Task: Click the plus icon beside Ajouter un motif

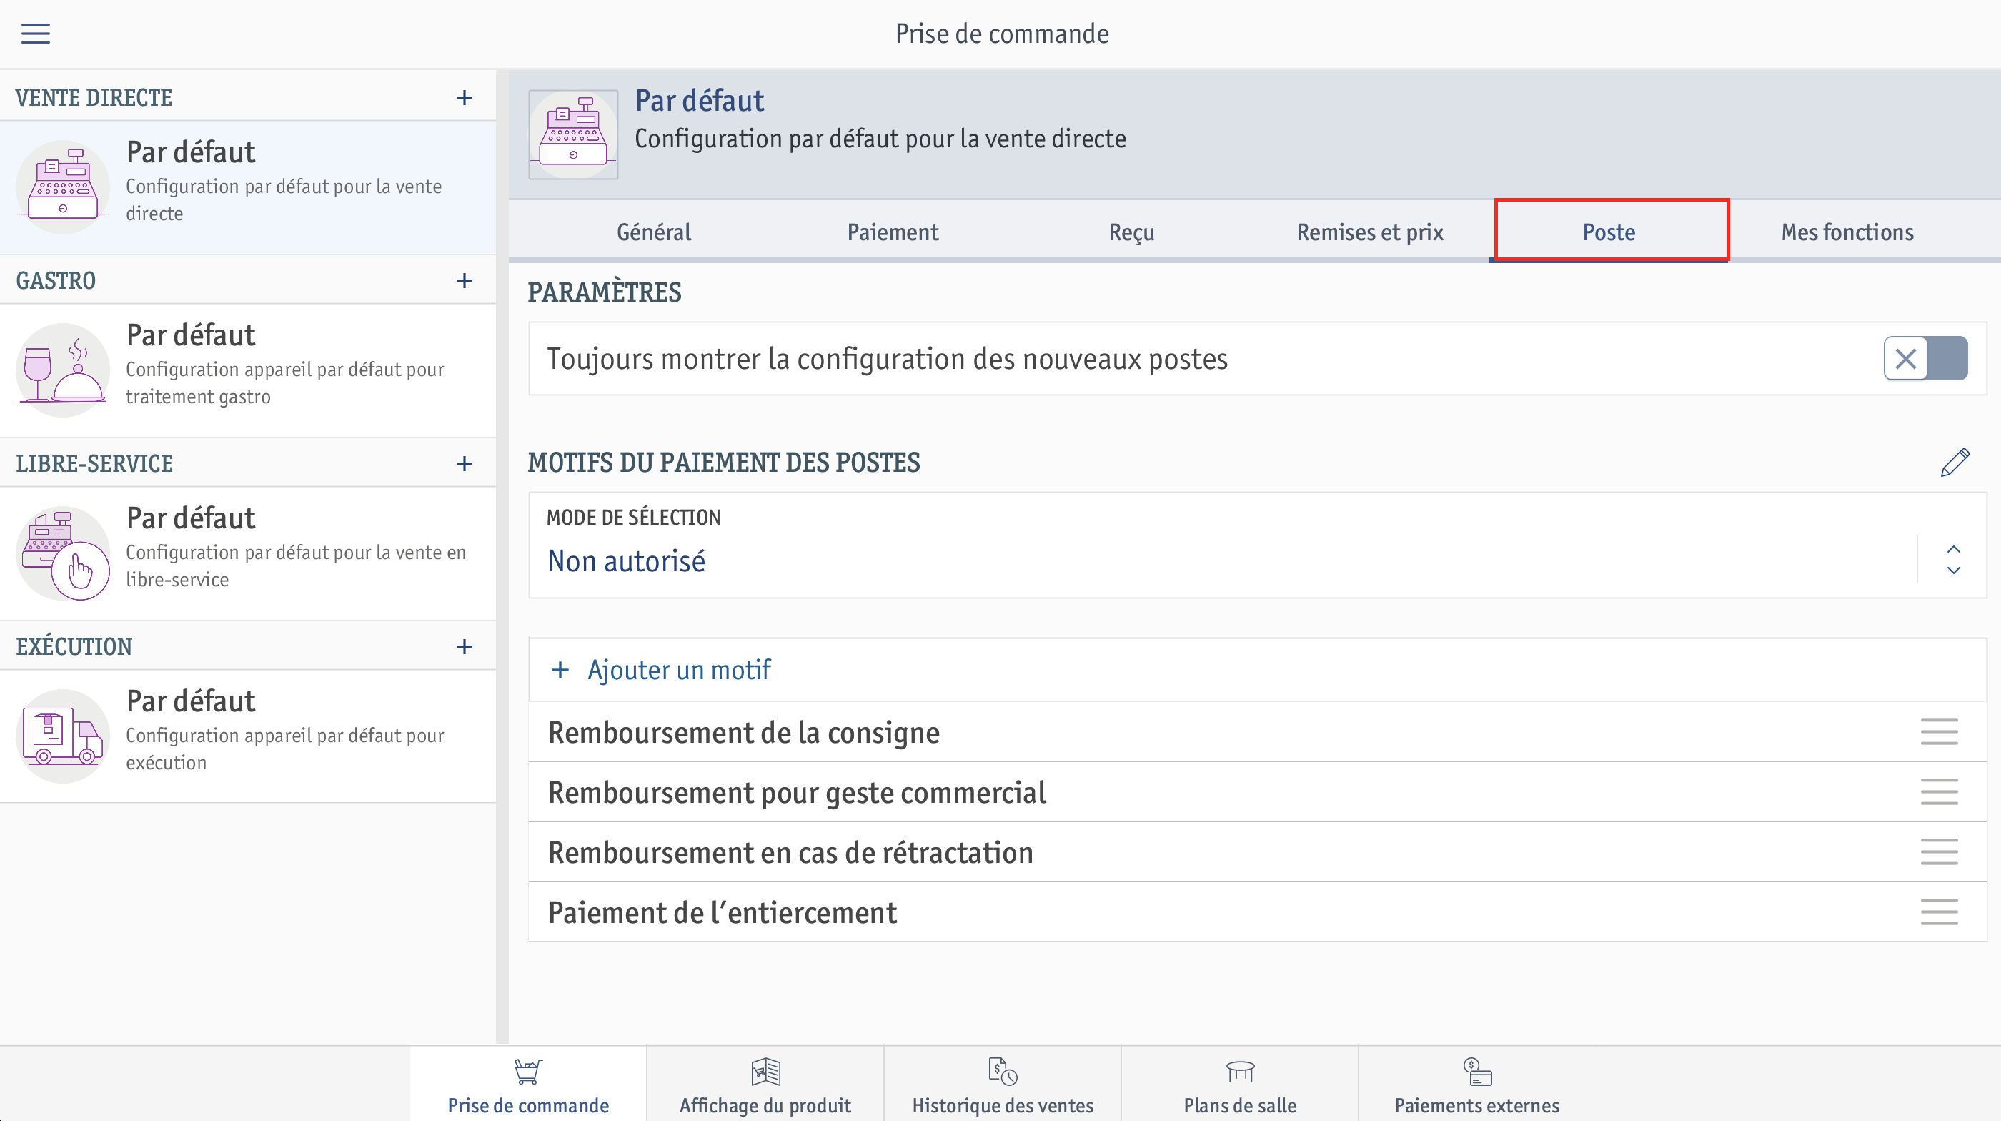Action: [560, 670]
